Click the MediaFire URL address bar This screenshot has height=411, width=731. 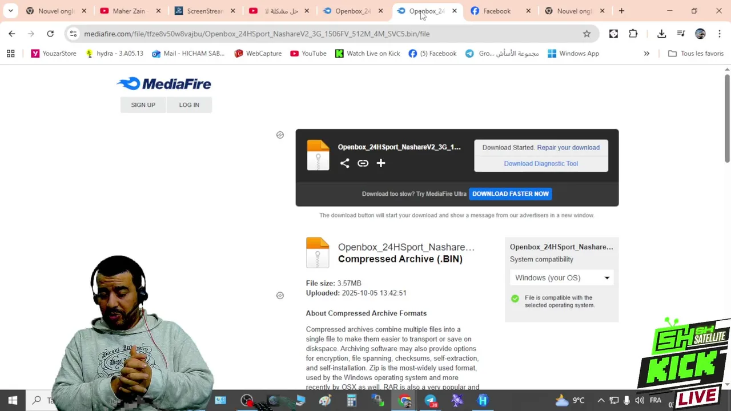tap(331, 34)
